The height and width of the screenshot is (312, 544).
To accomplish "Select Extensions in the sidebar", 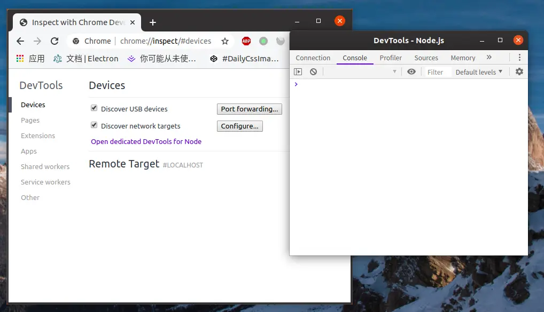I will click(x=38, y=136).
